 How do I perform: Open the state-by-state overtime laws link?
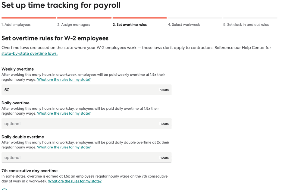click(30, 54)
